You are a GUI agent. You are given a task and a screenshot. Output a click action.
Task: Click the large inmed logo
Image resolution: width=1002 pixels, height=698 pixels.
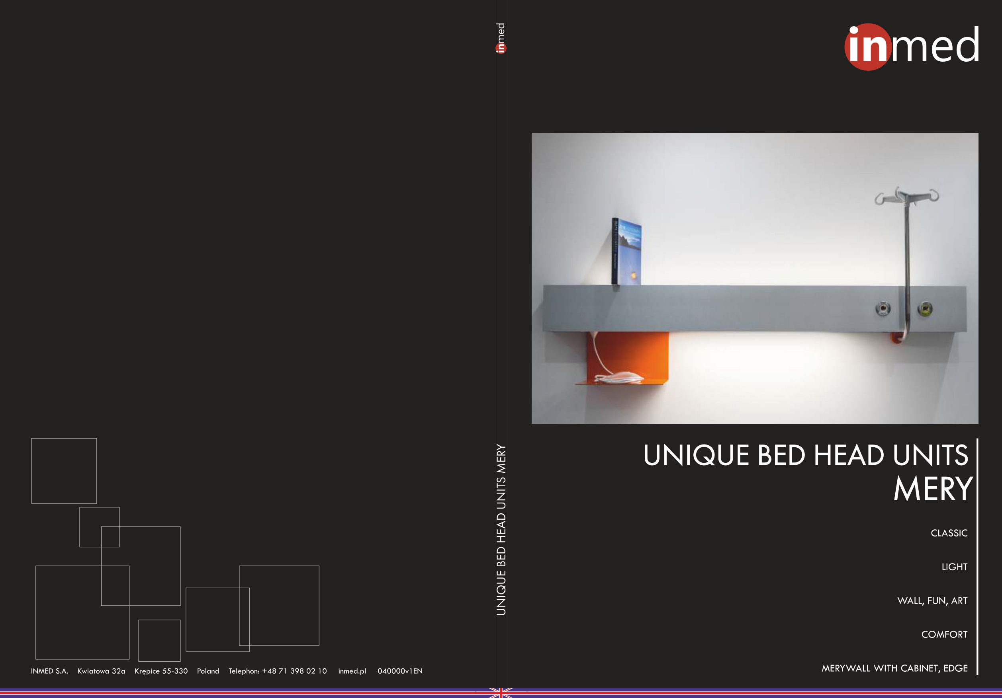911,47
